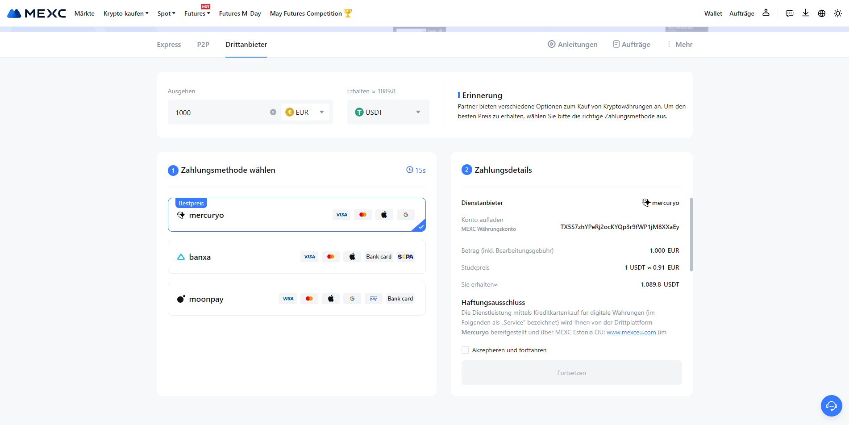Click moonpay Visa icon
The width and height of the screenshot is (849, 425).
[288, 299]
